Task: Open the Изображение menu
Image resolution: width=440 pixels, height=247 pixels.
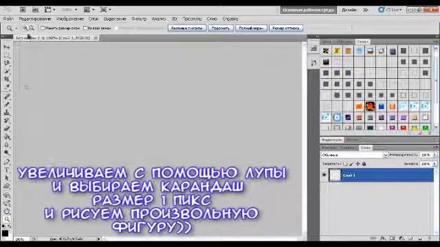Action: pos(70,19)
